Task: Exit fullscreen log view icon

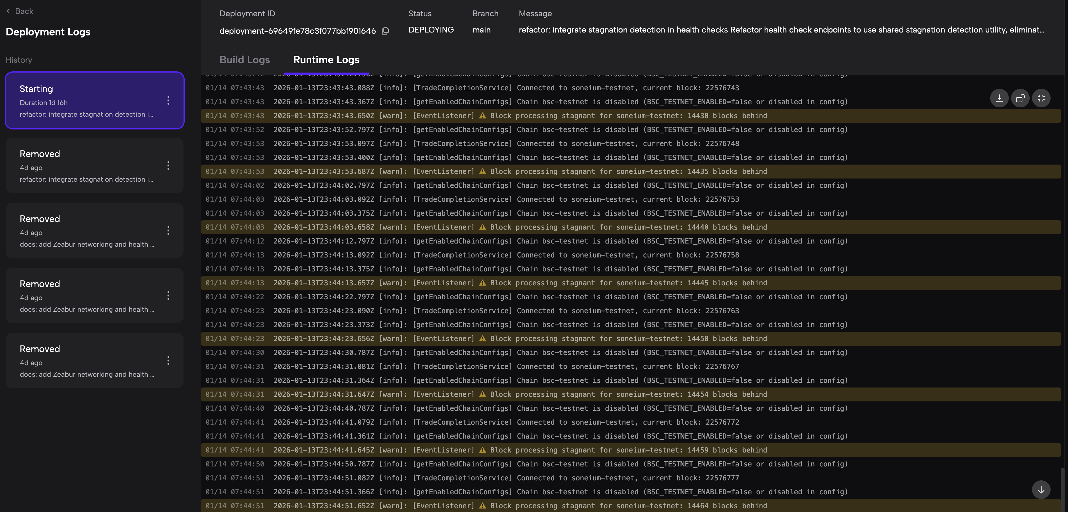Action: (1041, 98)
